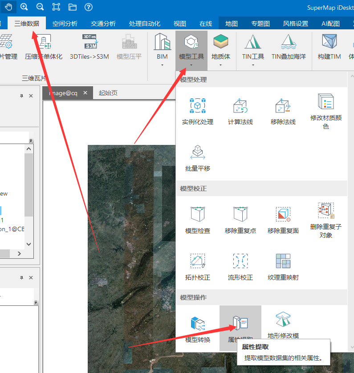Image resolution: width=354 pixels, height=373 pixels.
Task: Click the 模型压平 tool
Action: (129, 47)
